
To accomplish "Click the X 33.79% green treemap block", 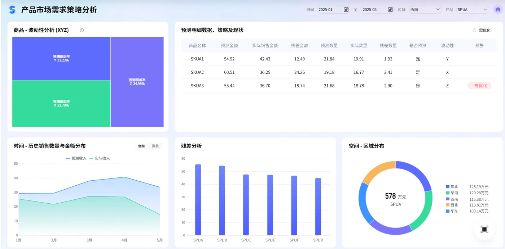I will pyautogui.click(x=61, y=103).
